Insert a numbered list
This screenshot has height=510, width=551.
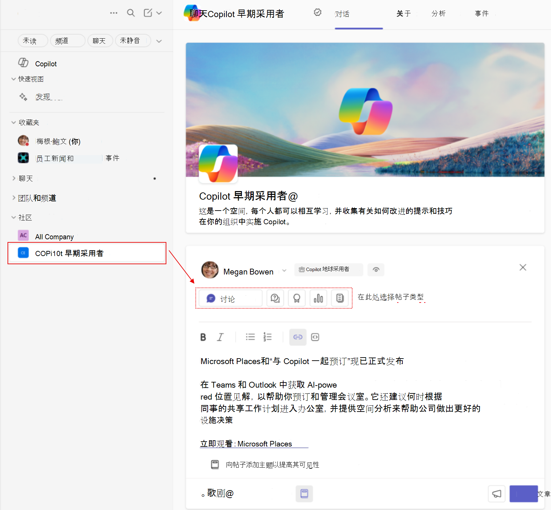[x=267, y=337]
